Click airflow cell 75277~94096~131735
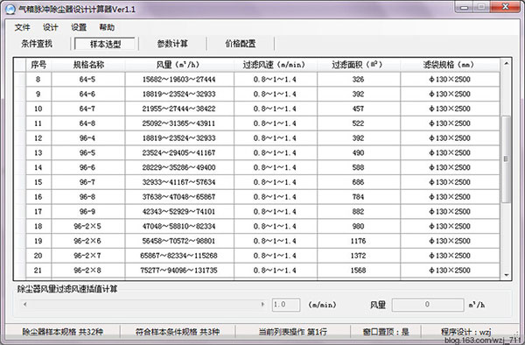Viewport: 525px width, 345px height. tap(179, 271)
